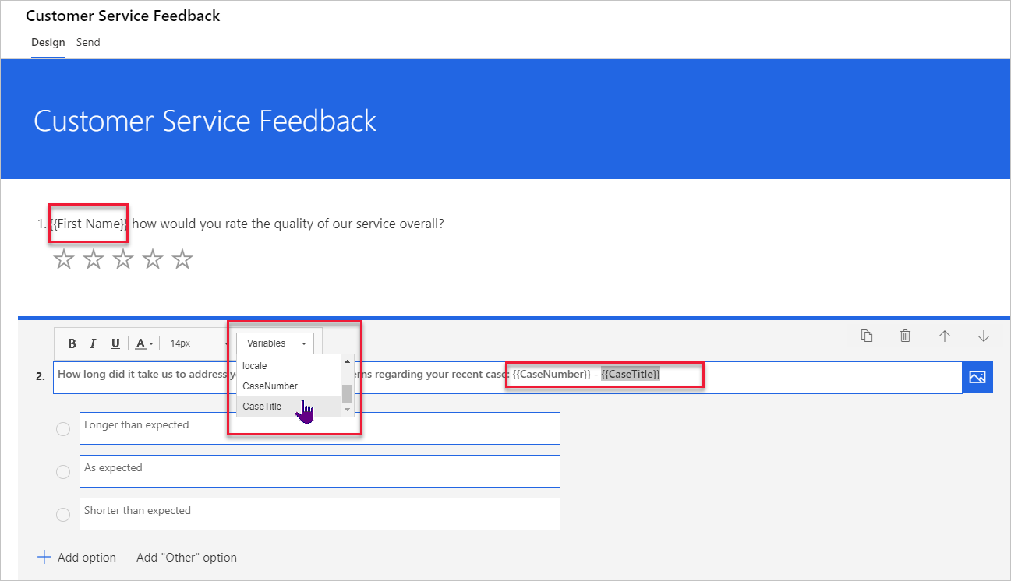The height and width of the screenshot is (581, 1011).
Task: Rate one star on question 1
Action: (x=64, y=259)
